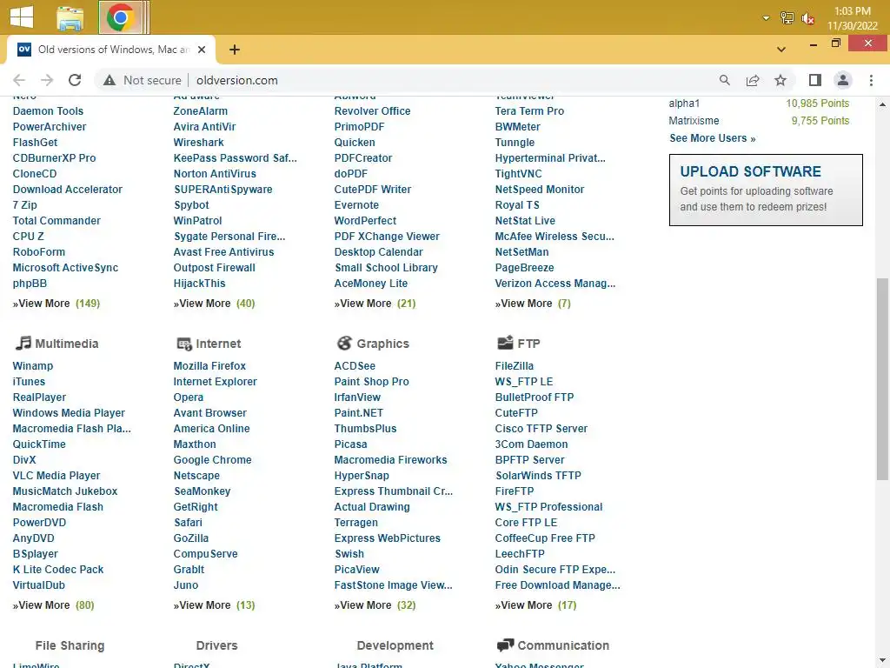This screenshot has height=668, width=890.
Task: Click the PDFCreator link
Action: pyautogui.click(x=363, y=158)
